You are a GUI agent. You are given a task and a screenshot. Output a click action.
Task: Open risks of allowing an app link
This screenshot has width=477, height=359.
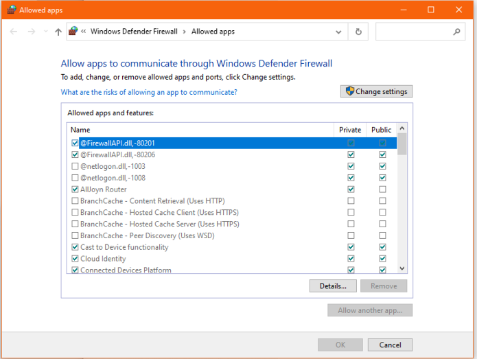[x=149, y=92]
